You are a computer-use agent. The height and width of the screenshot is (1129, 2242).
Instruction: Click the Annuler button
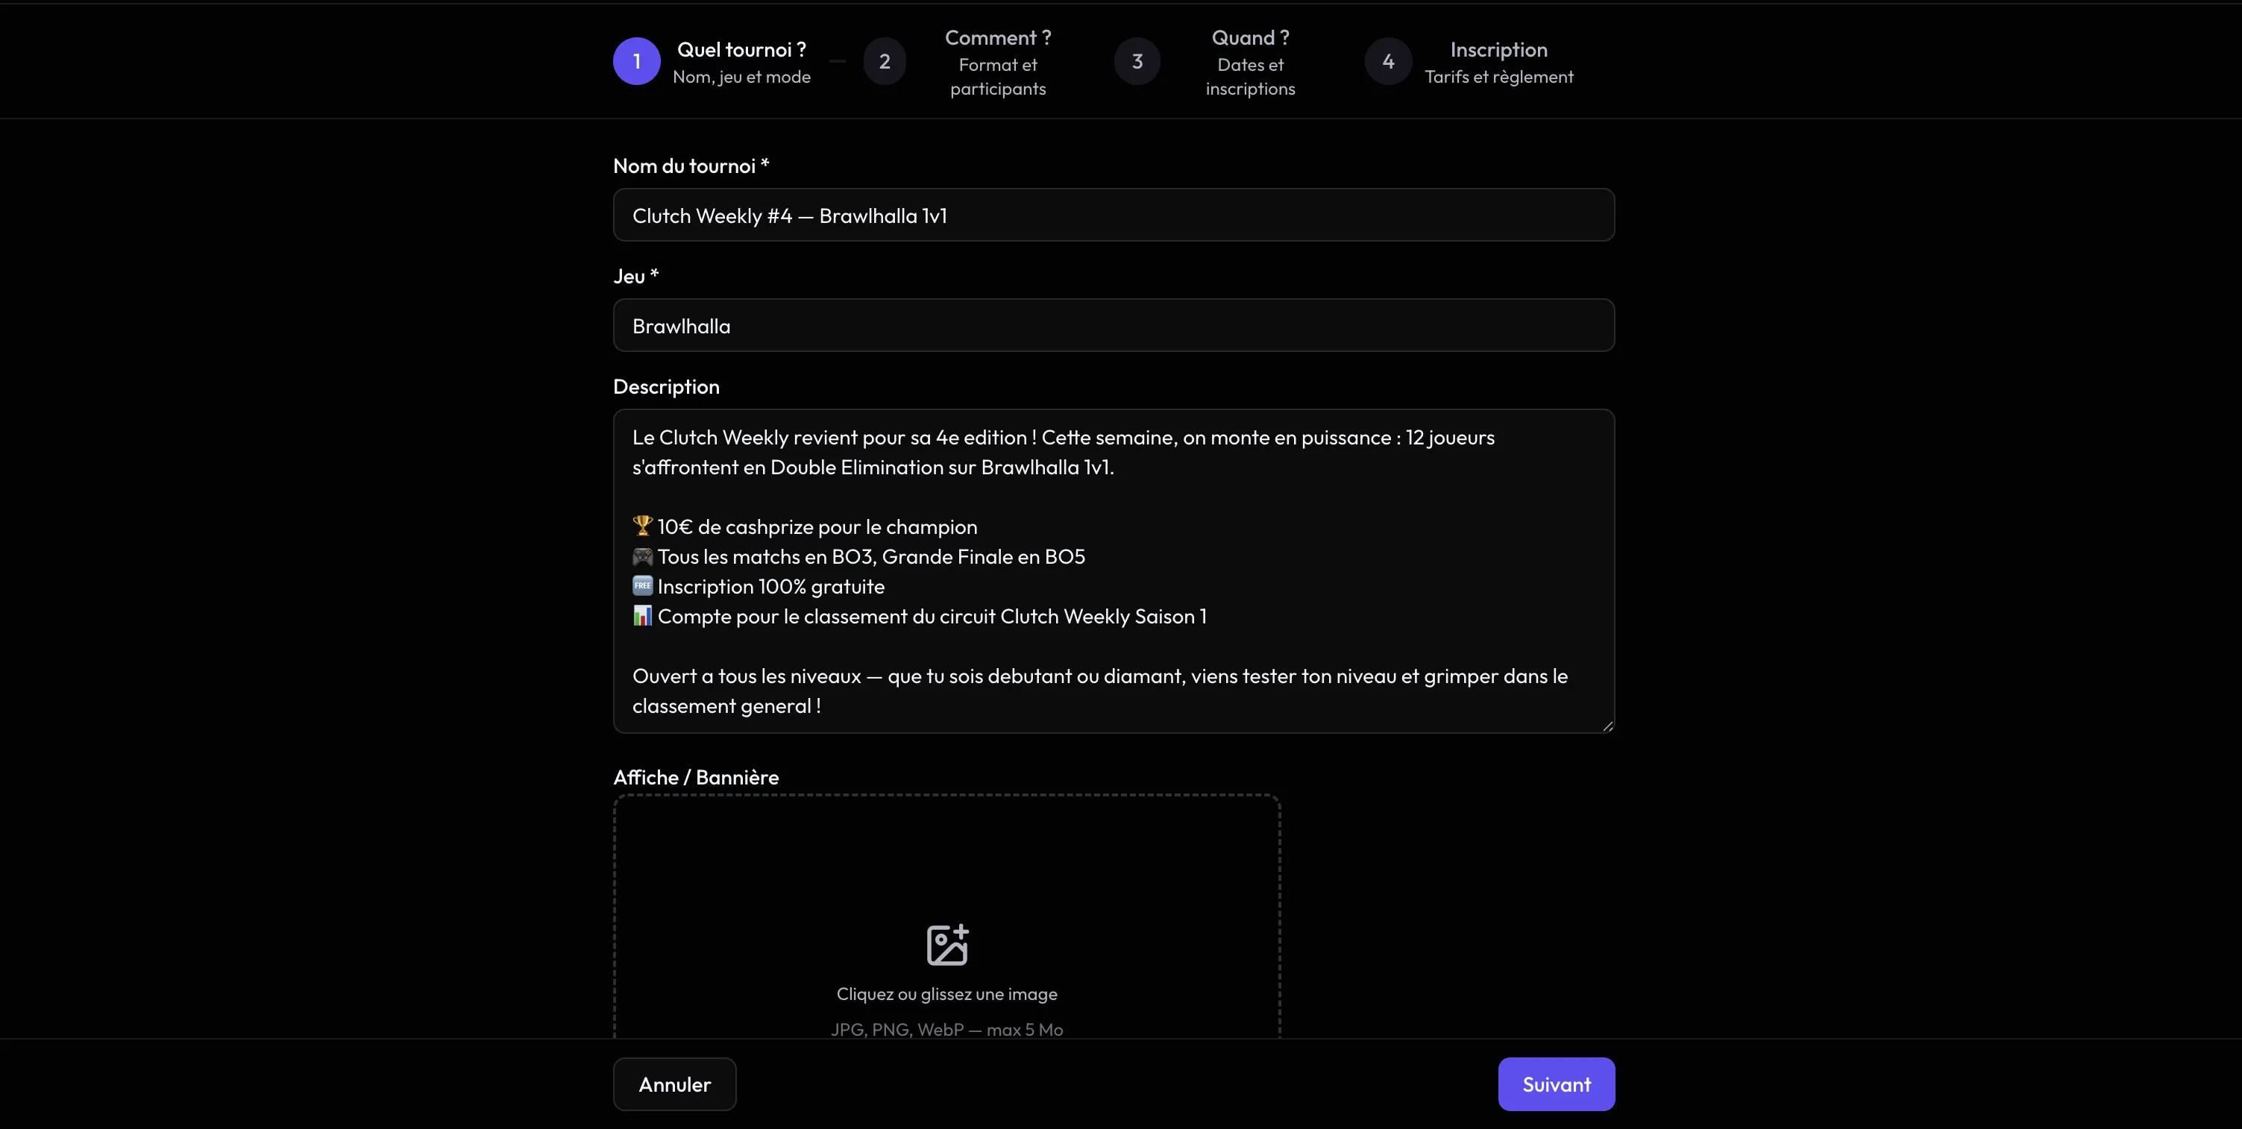[x=674, y=1084]
